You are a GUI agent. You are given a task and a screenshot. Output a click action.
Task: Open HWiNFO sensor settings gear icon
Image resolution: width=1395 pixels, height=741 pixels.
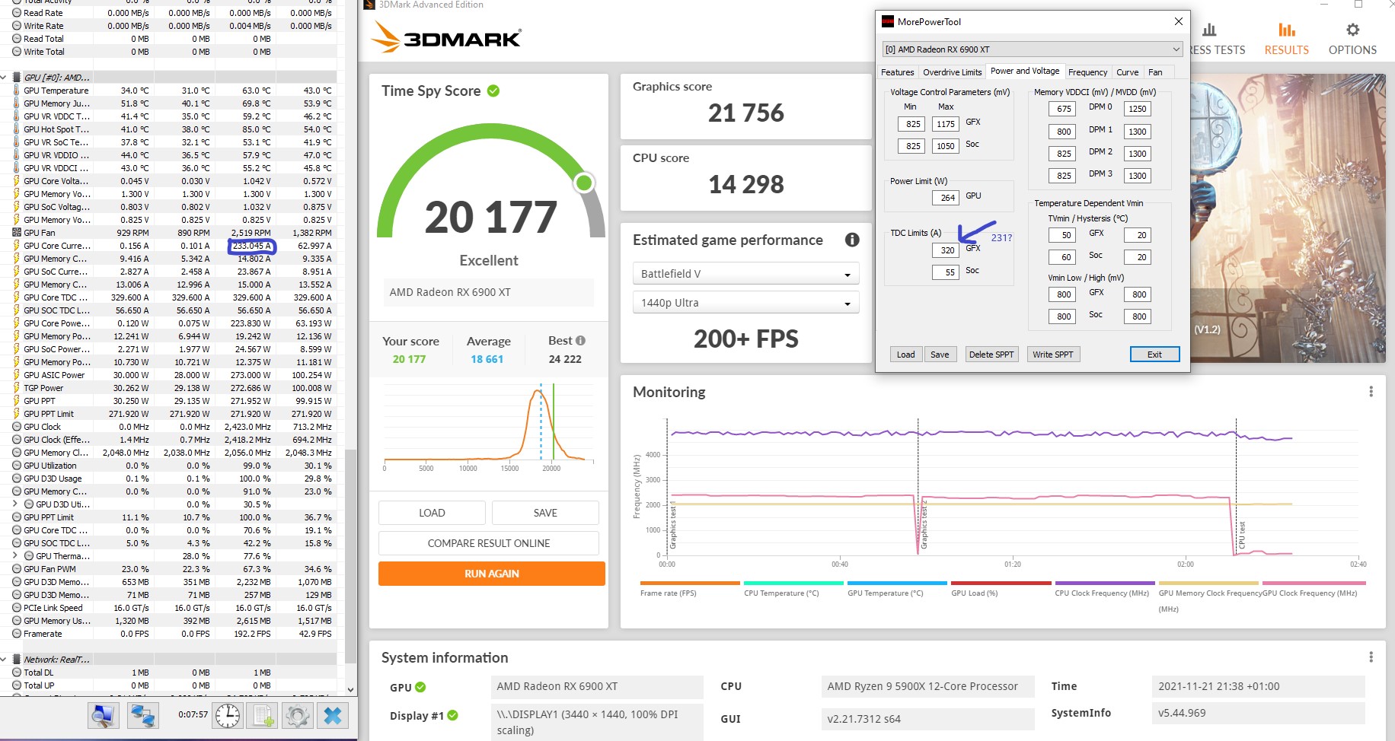[298, 715]
